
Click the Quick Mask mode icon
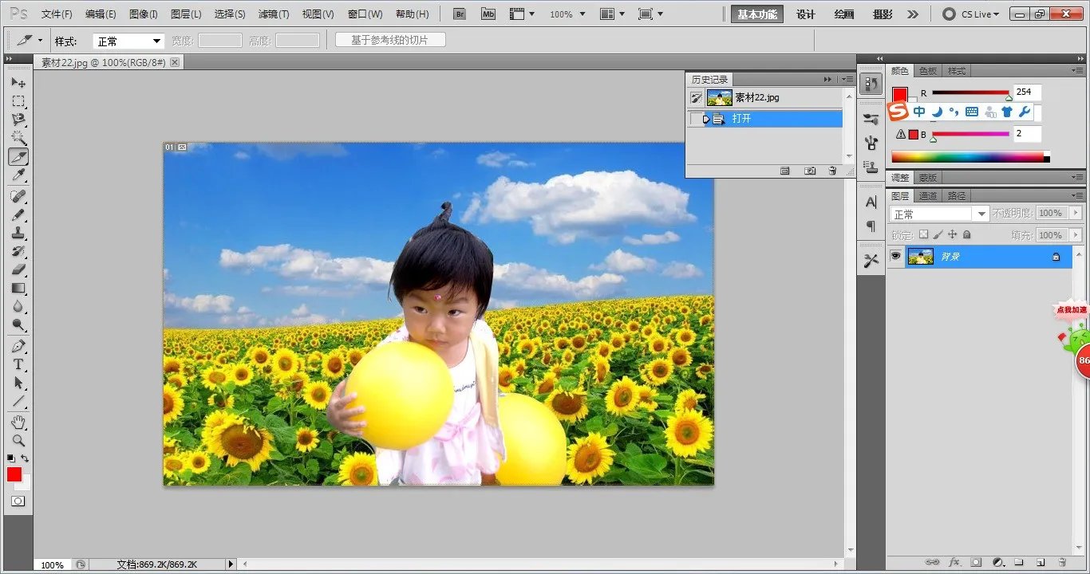[18, 501]
